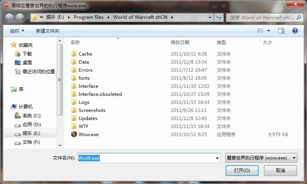Click the refresh button next to address bar
Image resolution: width=307 pixels, height=184 pixels.
click(219, 17)
